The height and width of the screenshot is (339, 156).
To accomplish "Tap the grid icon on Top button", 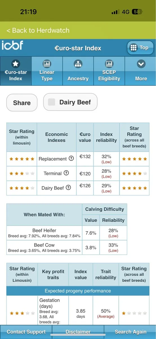I will (133, 48).
